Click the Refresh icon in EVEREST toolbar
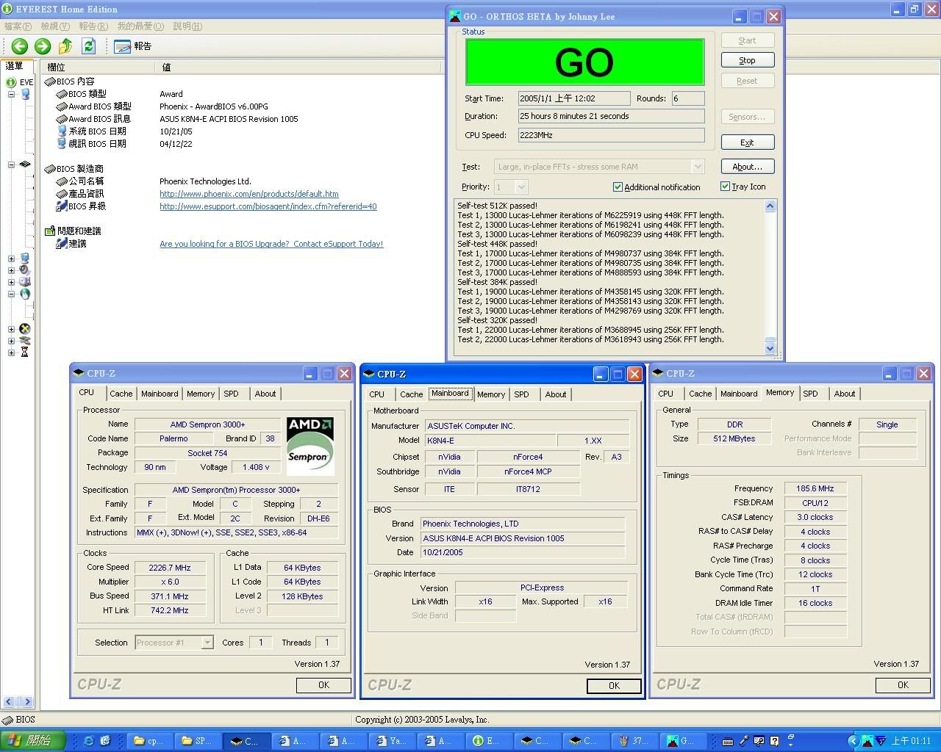The height and width of the screenshot is (752, 941). pyautogui.click(x=88, y=46)
